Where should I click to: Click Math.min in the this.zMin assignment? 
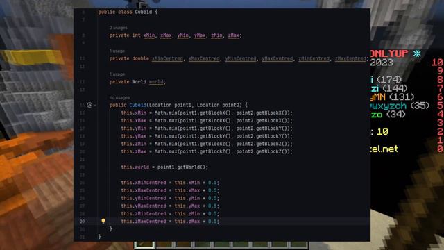(166, 144)
